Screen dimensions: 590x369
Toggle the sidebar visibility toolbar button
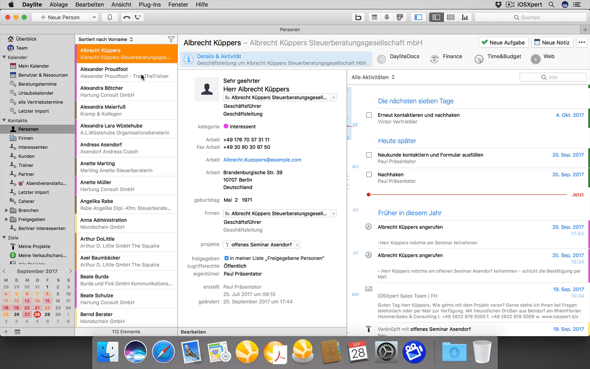418,17
